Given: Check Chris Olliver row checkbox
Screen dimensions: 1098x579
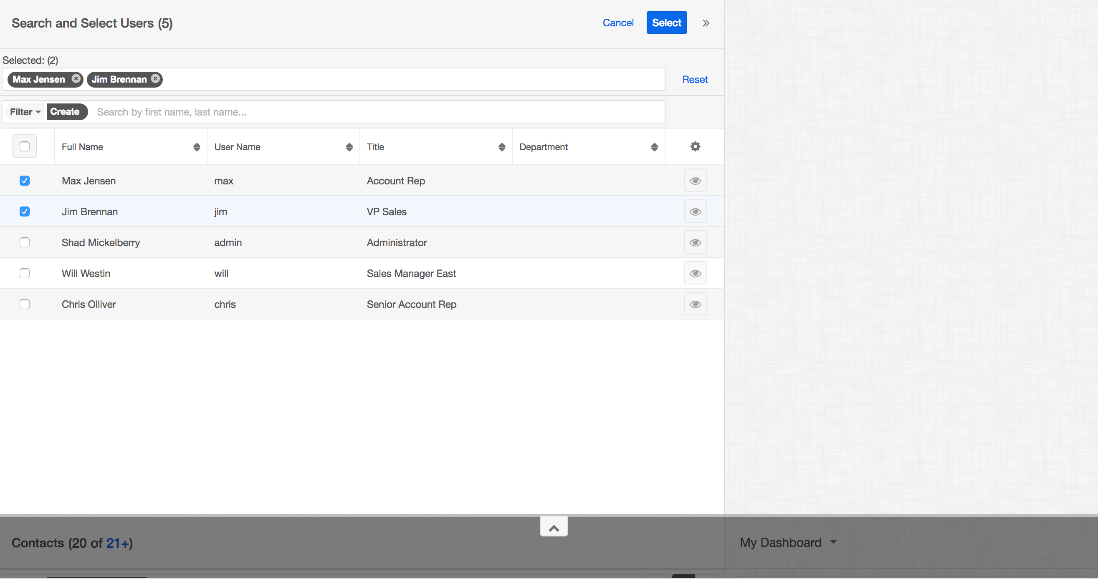Looking at the screenshot, I should click(25, 304).
